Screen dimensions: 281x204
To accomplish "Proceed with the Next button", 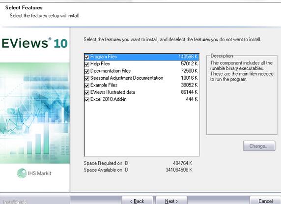I will 171,201.
